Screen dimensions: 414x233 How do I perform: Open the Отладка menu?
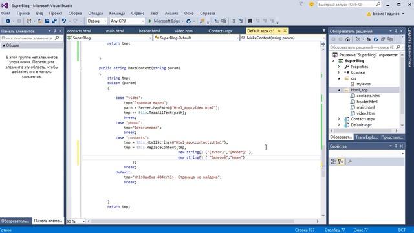pyautogui.click(x=96, y=13)
